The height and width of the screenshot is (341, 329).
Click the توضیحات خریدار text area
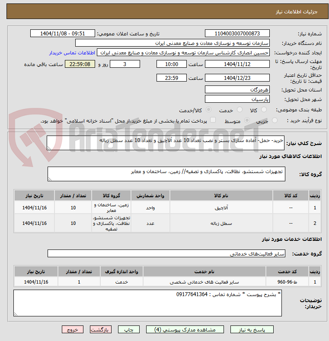pyautogui.click(x=147, y=303)
